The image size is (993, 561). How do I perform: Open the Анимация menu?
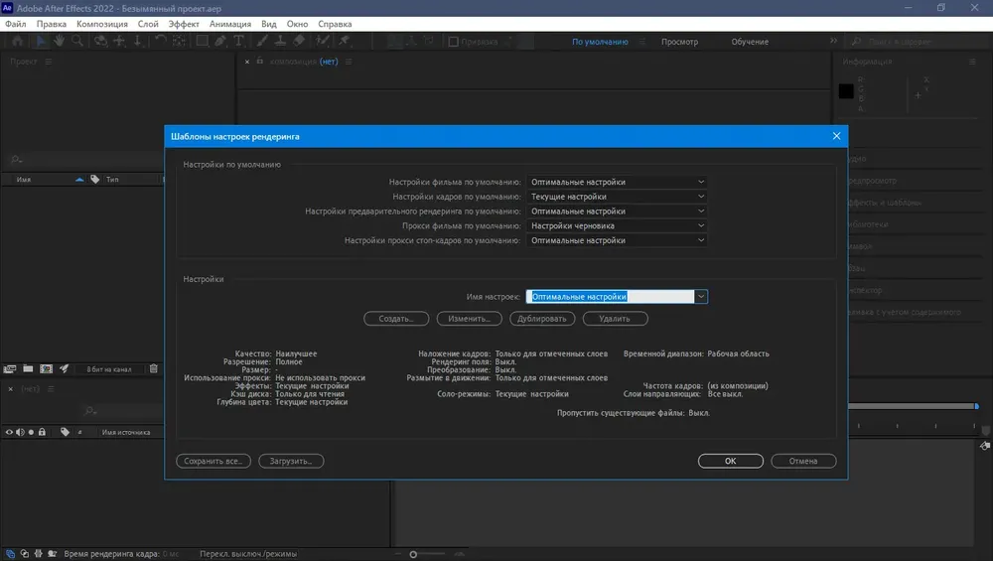[230, 24]
